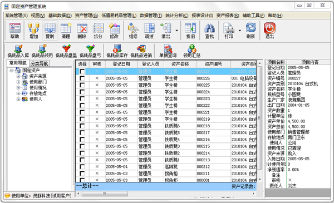Click the 借出 dropdown arrow
This screenshot has width=334, height=203.
pos(177,31)
